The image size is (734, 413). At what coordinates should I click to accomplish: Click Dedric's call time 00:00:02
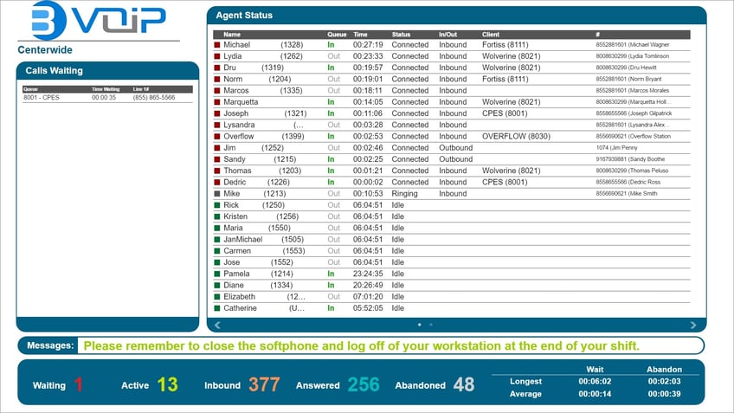[x=368, y=183]
